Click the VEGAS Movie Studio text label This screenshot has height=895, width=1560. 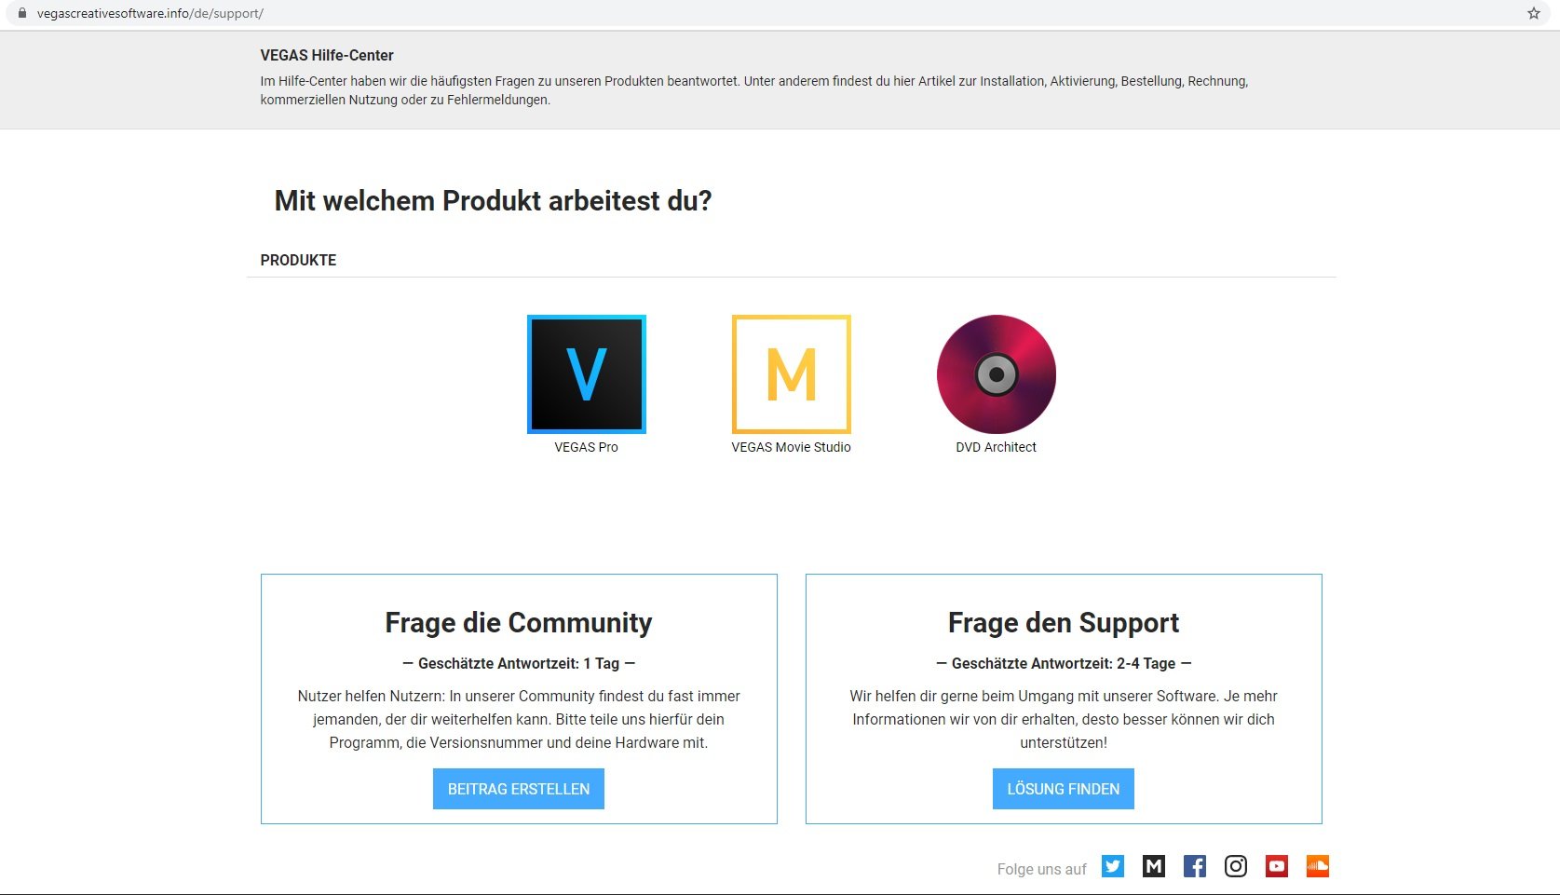click(791, 447)
